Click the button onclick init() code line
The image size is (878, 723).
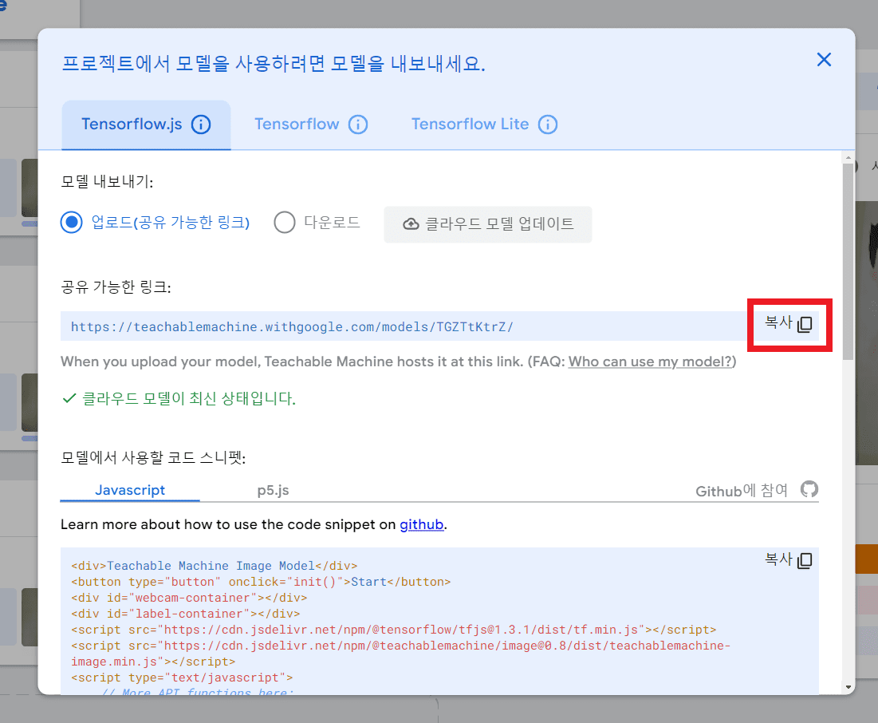tap(261, 582)
